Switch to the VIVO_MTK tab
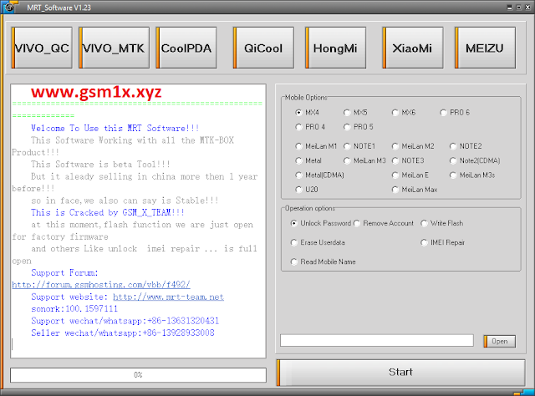Viewport: 535px width, 396px height. pos(114,48)
